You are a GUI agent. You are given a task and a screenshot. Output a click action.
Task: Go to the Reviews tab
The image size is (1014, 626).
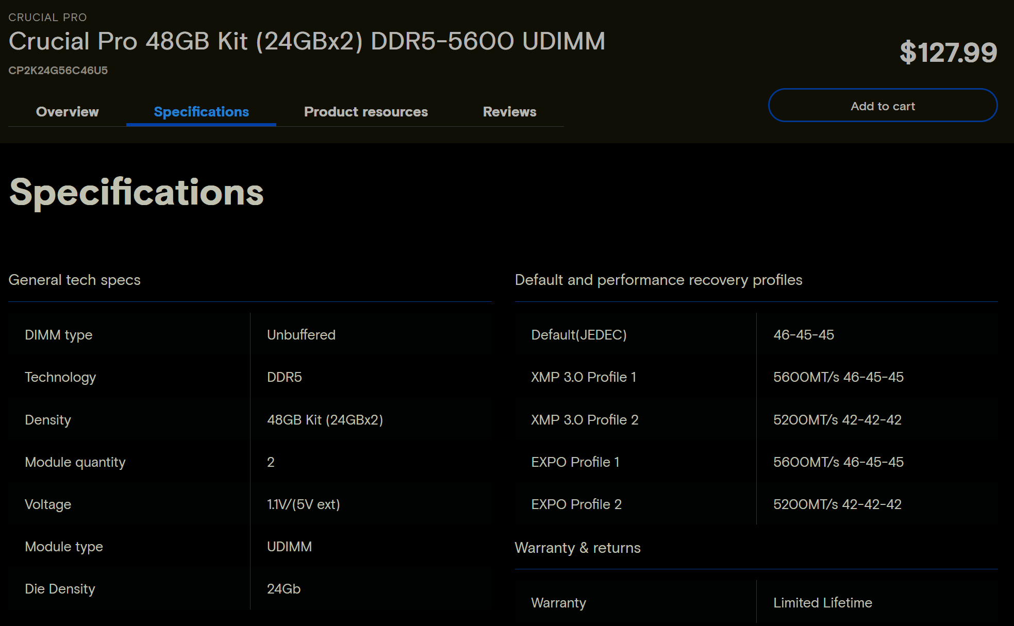[510, 112]
